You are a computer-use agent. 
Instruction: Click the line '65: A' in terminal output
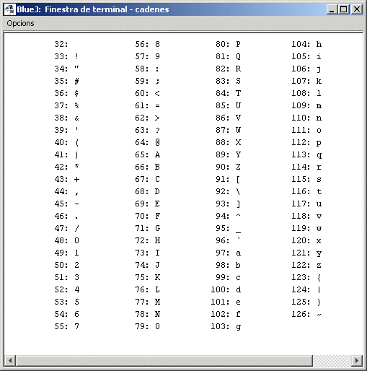pos(147,154)
